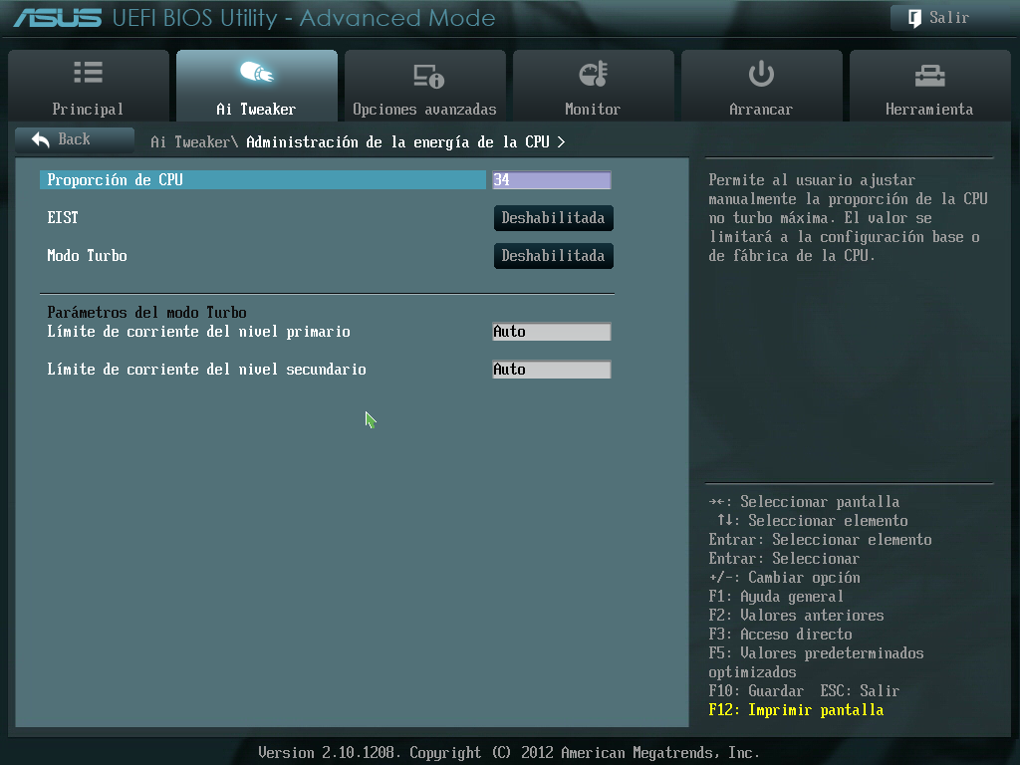Open the EIST Deshabilitada dropdown
The width and height of the screenshot is (1020, 765).
pos(554,218)
